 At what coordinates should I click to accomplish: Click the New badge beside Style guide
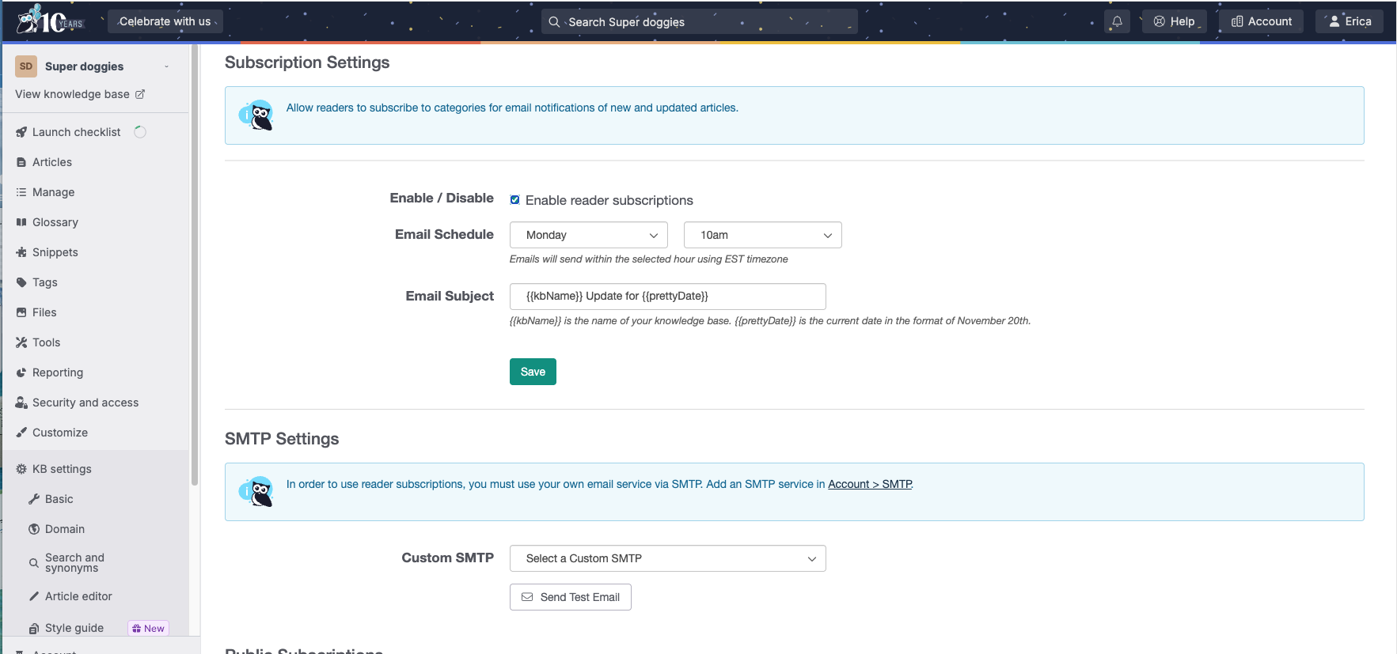149,629
